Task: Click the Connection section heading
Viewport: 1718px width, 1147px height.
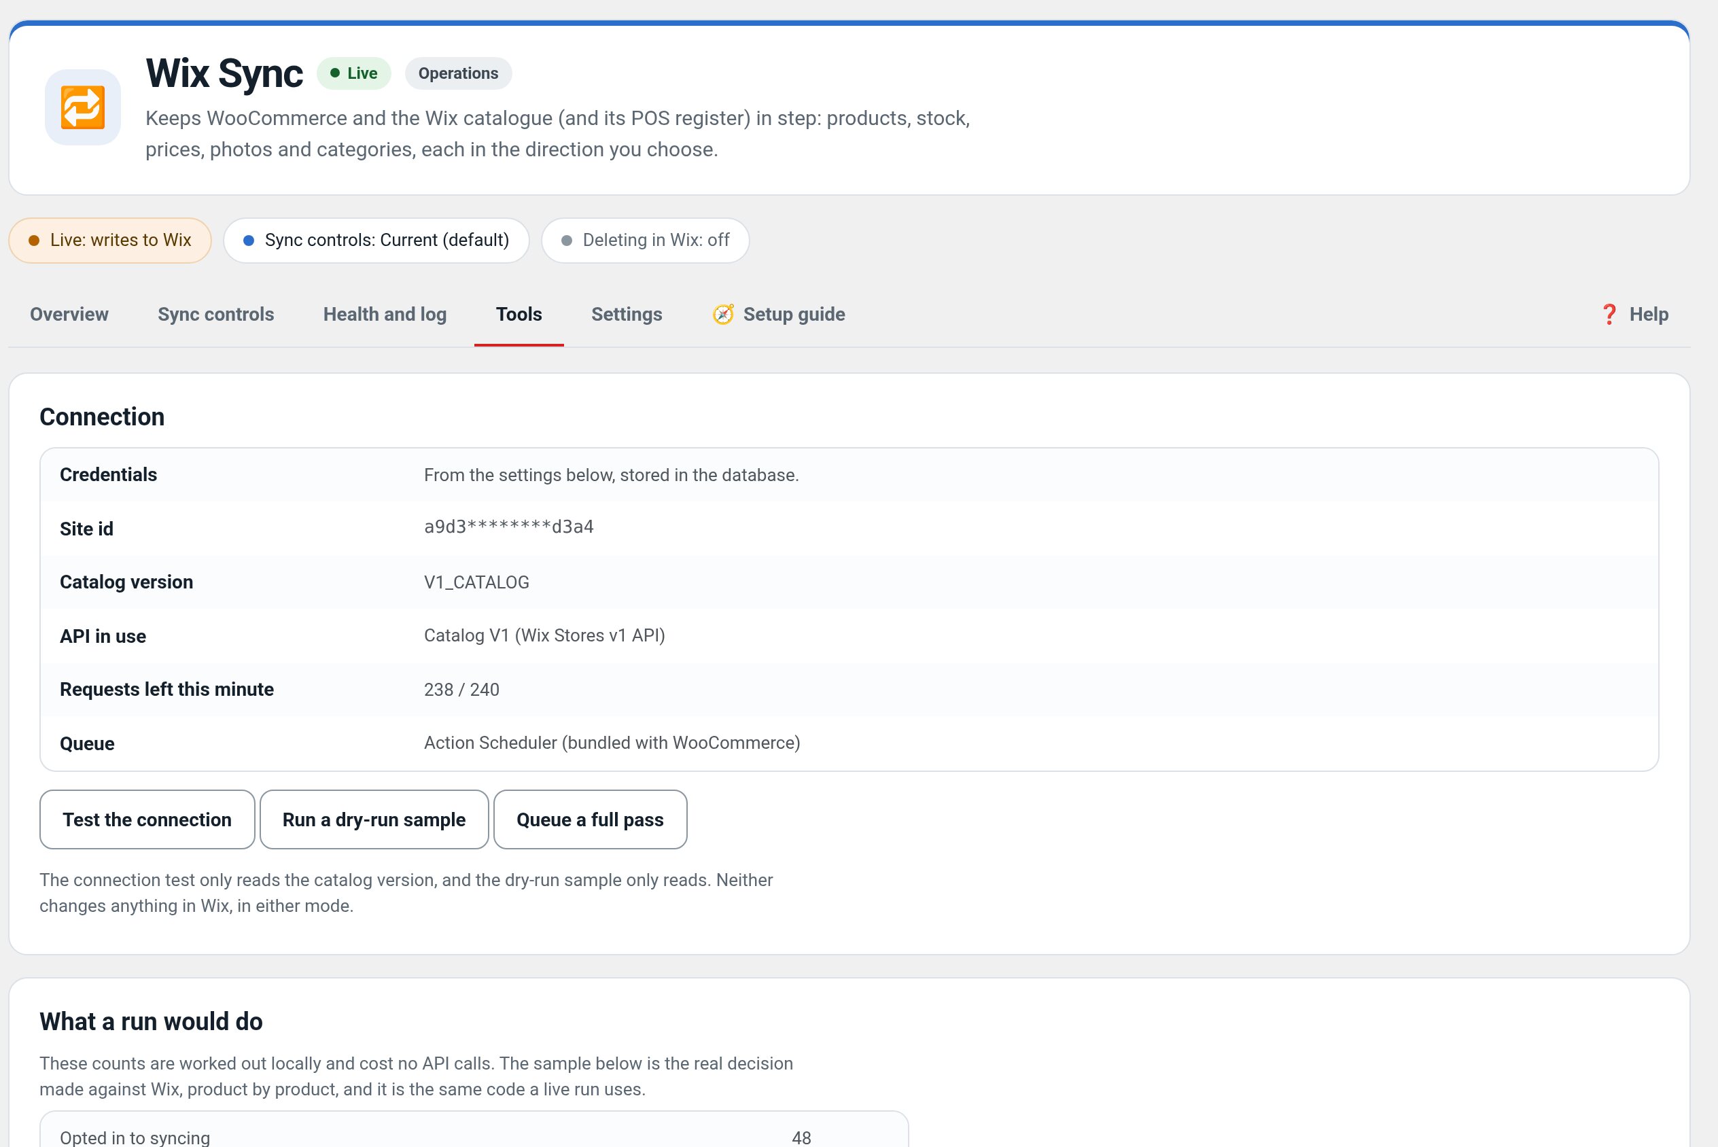Action: point(102,417)
